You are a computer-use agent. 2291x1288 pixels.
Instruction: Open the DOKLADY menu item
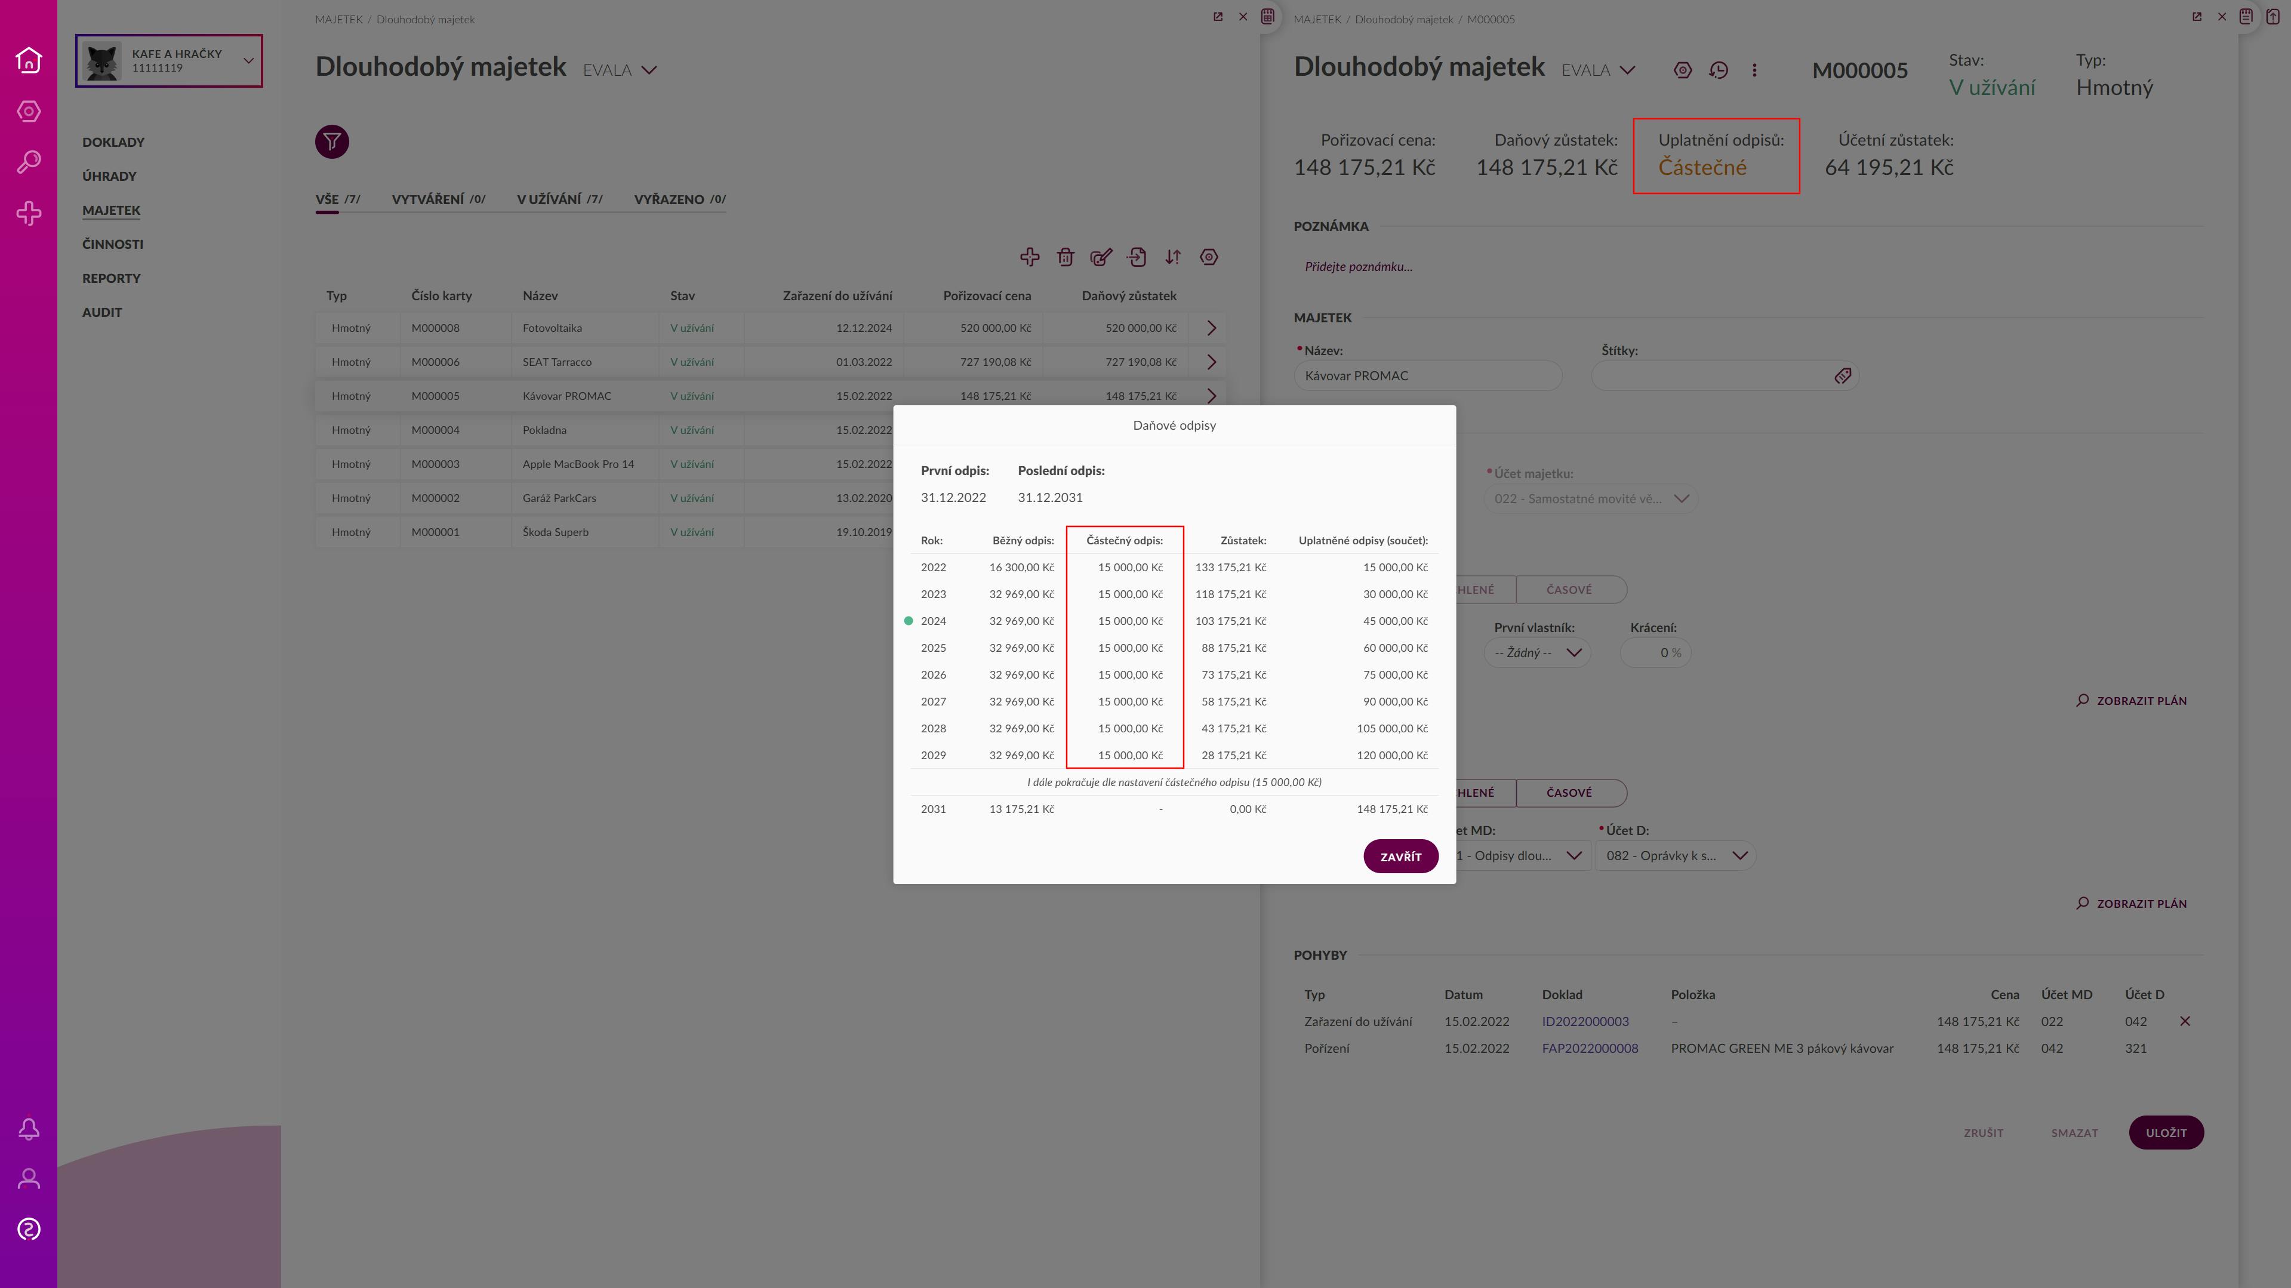113,142
